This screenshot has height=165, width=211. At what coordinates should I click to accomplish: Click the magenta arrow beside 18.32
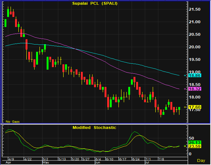[185, 89]
